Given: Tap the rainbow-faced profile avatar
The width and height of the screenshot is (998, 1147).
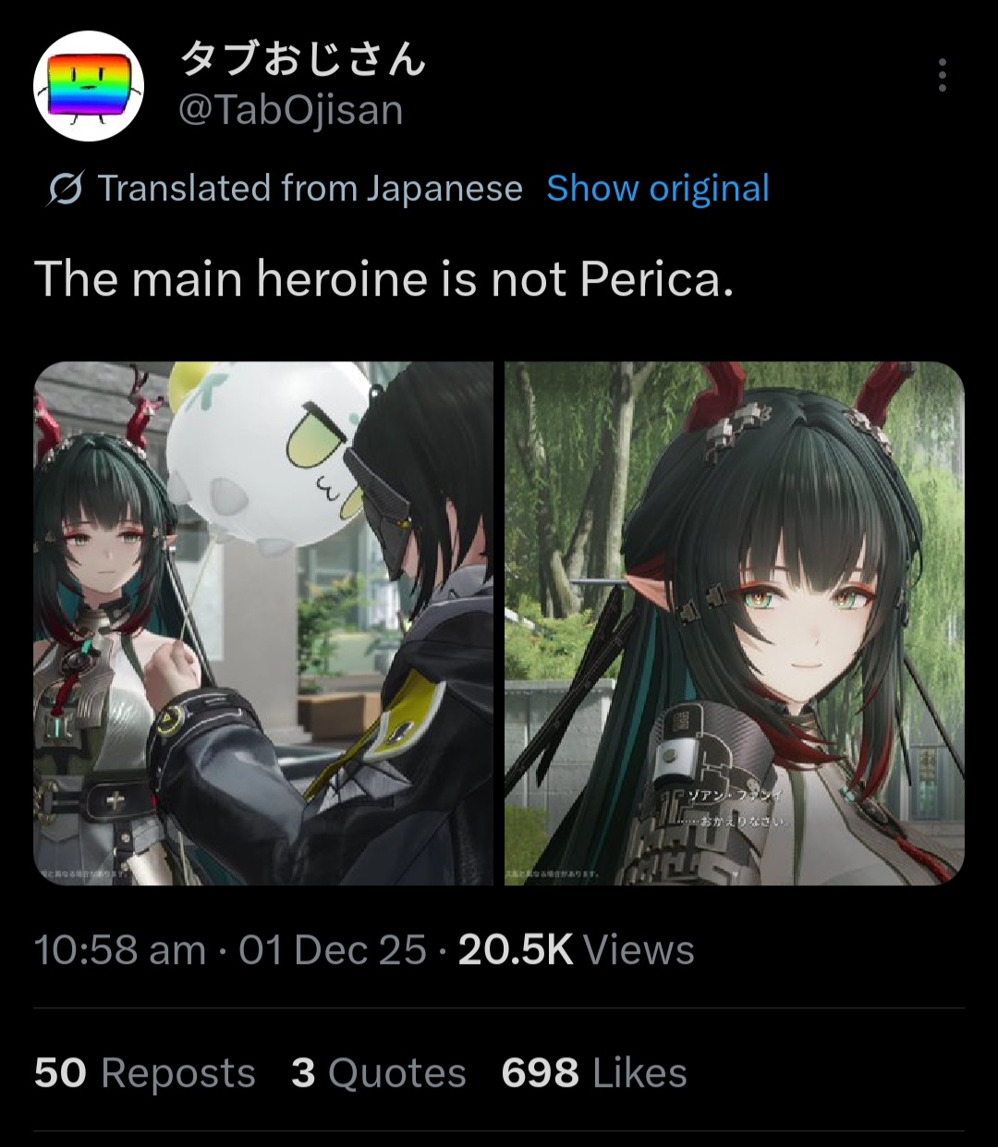Looking at the screenshot, I should pos(89,86).
